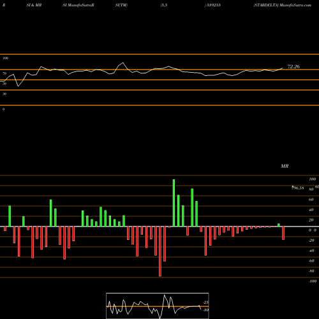The height and width of the screenshot is (319, 319).
Task: Click the 100 label on the MR axis
Action: 312,179
